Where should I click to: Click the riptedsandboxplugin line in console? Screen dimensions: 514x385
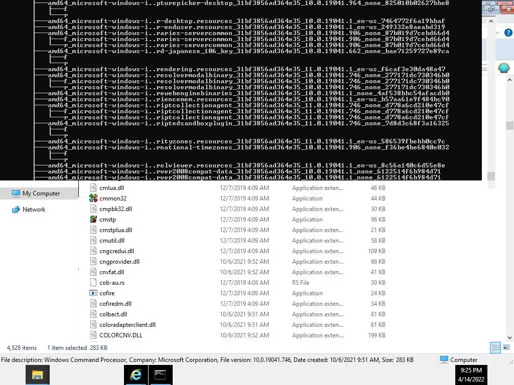click(248, 123)
